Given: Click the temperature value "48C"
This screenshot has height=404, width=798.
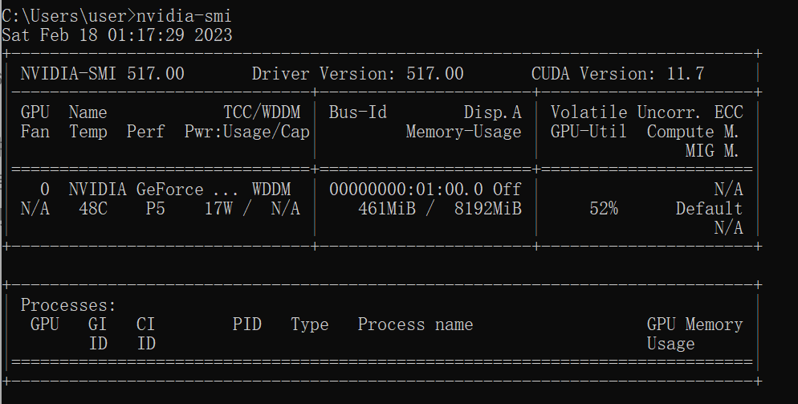Looking at the screenshot, I should (93, 209).
